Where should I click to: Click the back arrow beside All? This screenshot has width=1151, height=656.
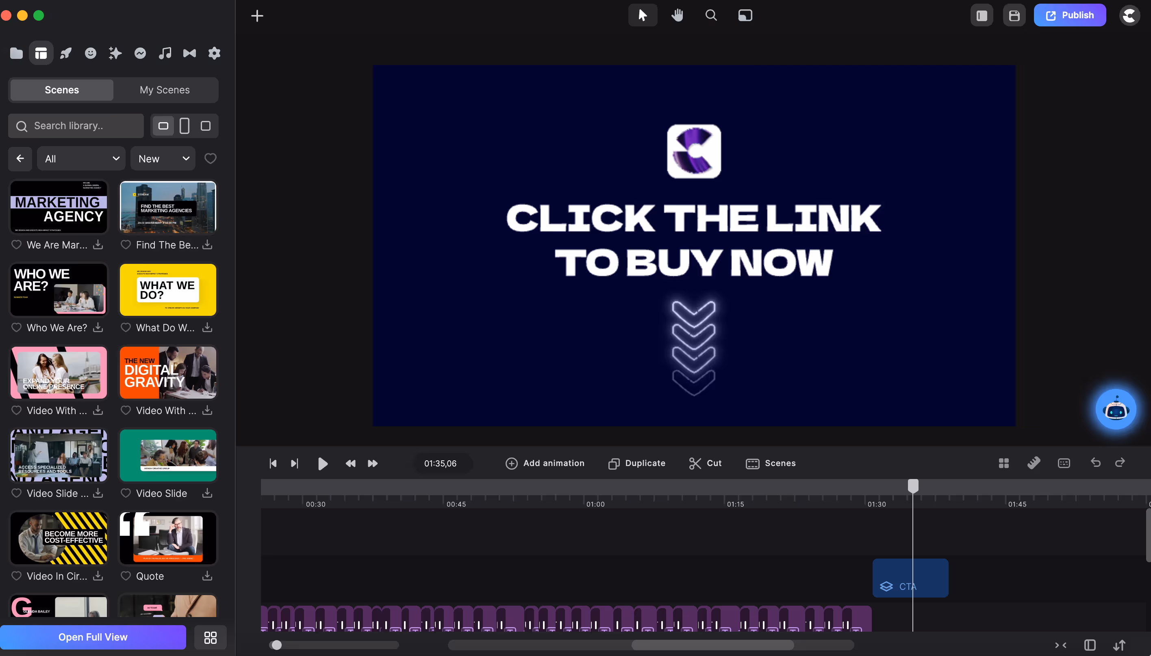[x=20, y=159]
